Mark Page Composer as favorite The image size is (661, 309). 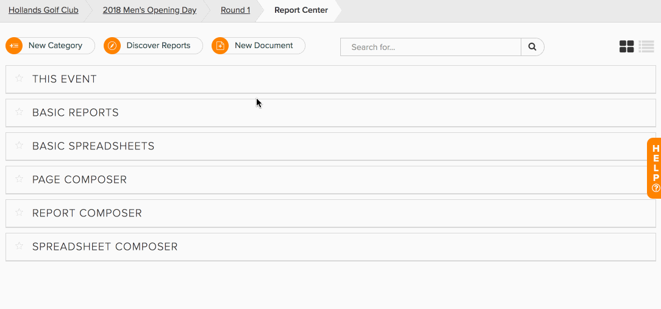(x=19, y=179)
